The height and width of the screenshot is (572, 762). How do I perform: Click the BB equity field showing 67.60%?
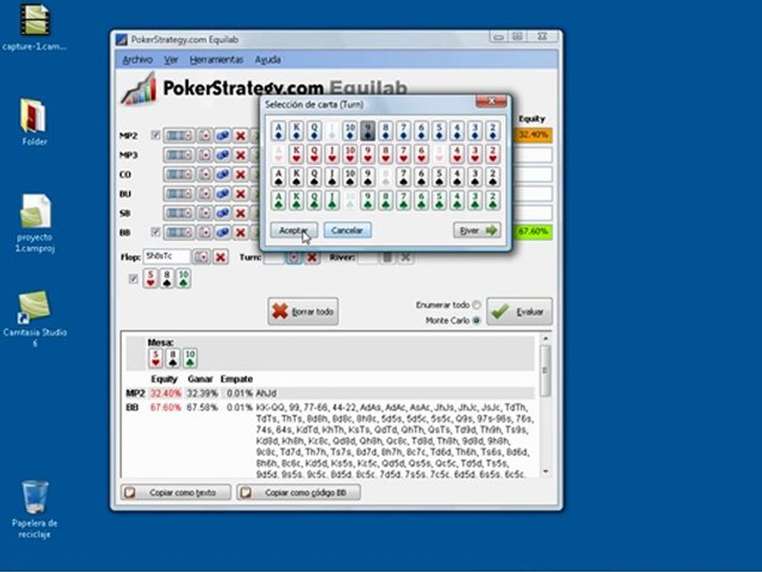[533, 231]
